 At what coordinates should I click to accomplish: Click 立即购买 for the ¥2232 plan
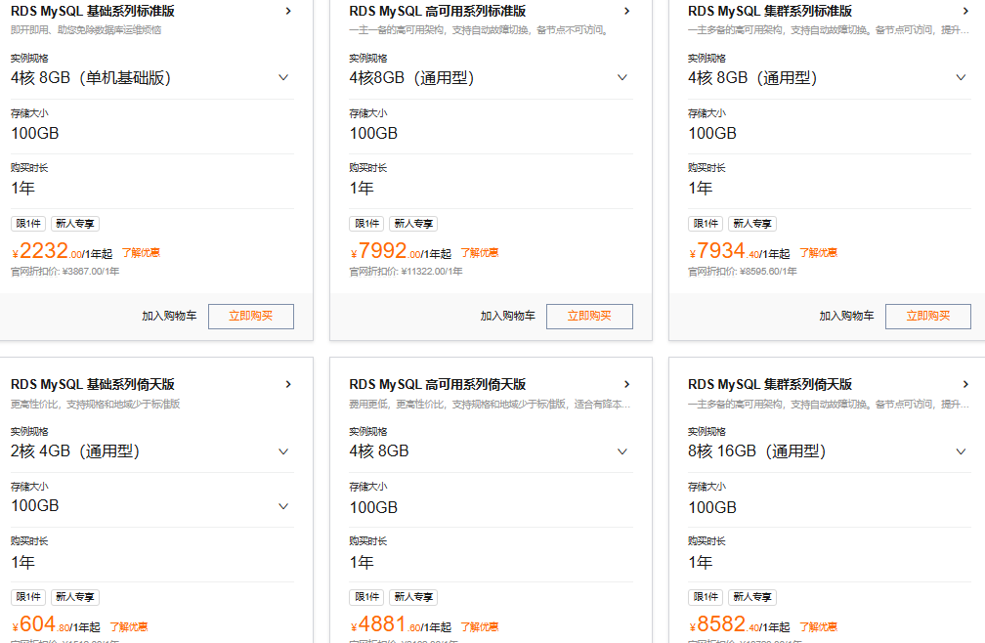[x=250, y=317]
